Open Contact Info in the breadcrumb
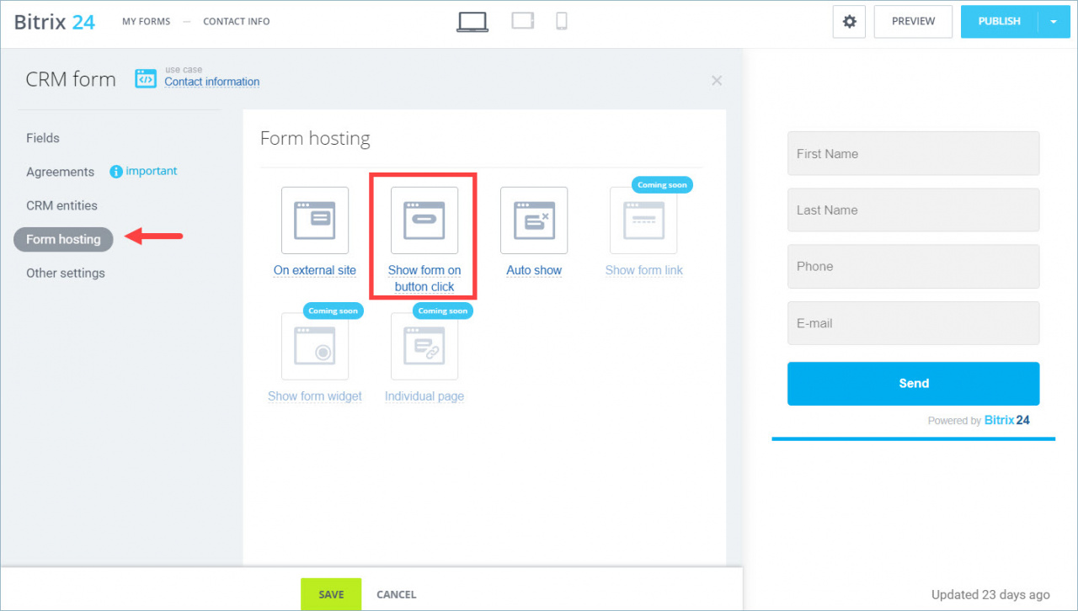The height and width of the screenshot is (611, 1078). [x=237, y=21]
